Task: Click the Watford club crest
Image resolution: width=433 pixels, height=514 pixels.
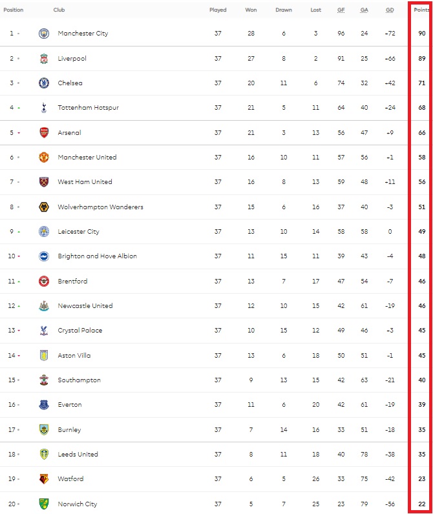Action: pyautogui.click(x=44, y=479)
